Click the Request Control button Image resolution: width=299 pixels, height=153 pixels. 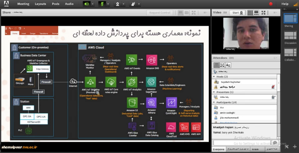coord(159,13)
